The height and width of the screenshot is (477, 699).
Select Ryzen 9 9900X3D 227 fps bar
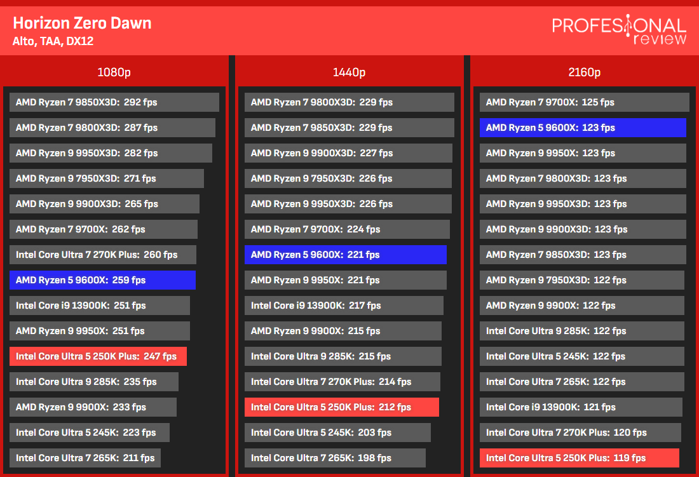[x=348, y=153]
